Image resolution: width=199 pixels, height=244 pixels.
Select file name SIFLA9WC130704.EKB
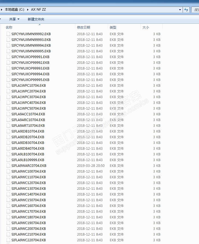(x=28, y=189)
